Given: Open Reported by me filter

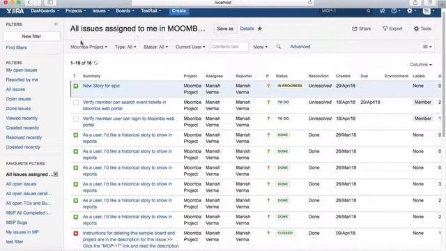Looking at the screenshot, I should coord(22,79).
